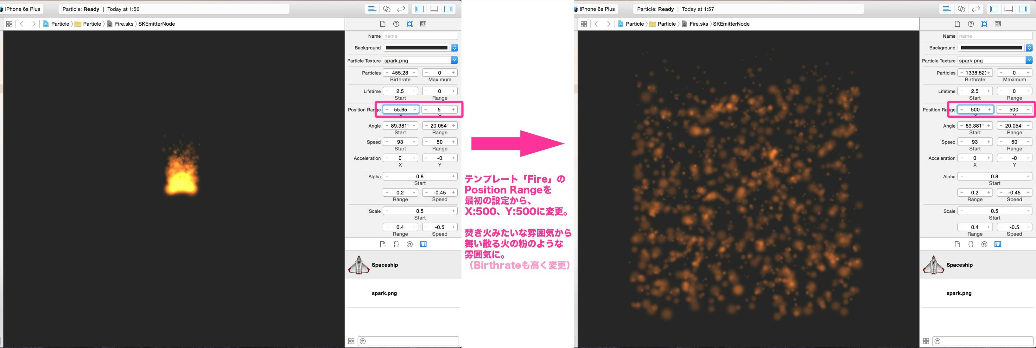Click the Name field in the 1:56 window
Screen dimensions: 1036x348
click(x=420, y=36)
